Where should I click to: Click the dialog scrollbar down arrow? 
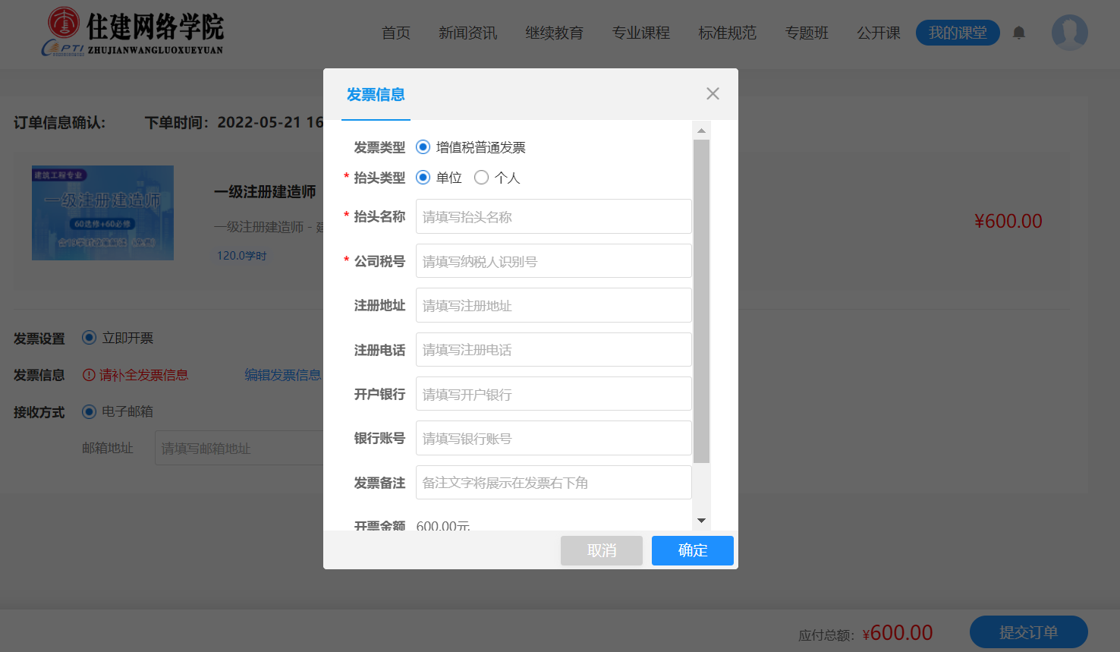pos(701,521)
